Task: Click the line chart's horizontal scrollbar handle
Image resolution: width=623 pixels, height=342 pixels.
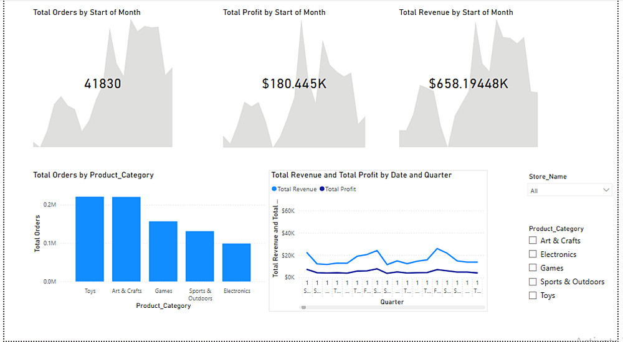Action: click(304, 307)
